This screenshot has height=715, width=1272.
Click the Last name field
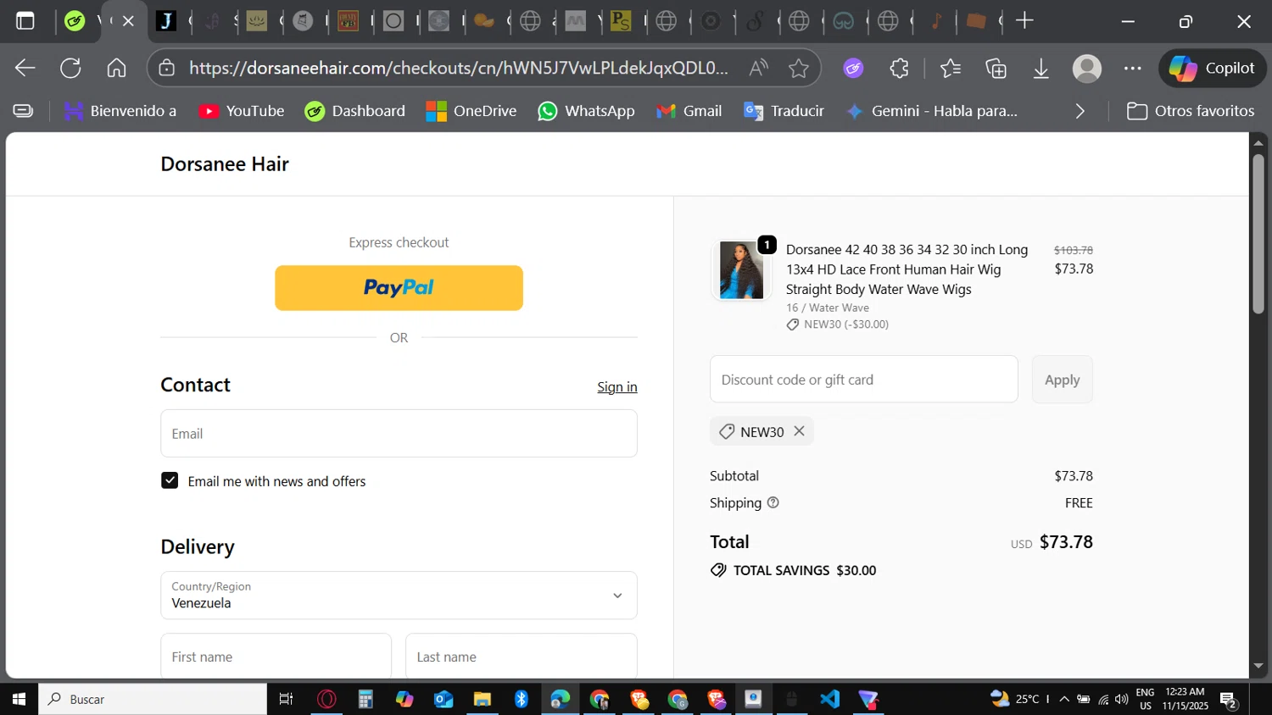click(x=522, y=657)
